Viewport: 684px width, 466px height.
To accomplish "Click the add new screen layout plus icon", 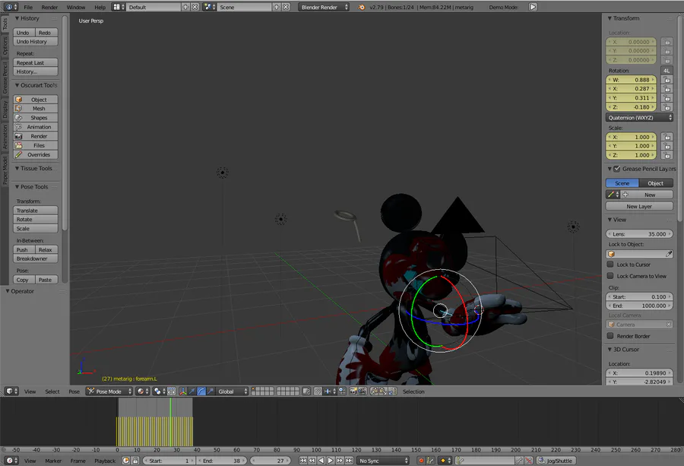I will (x=186, y=7).
